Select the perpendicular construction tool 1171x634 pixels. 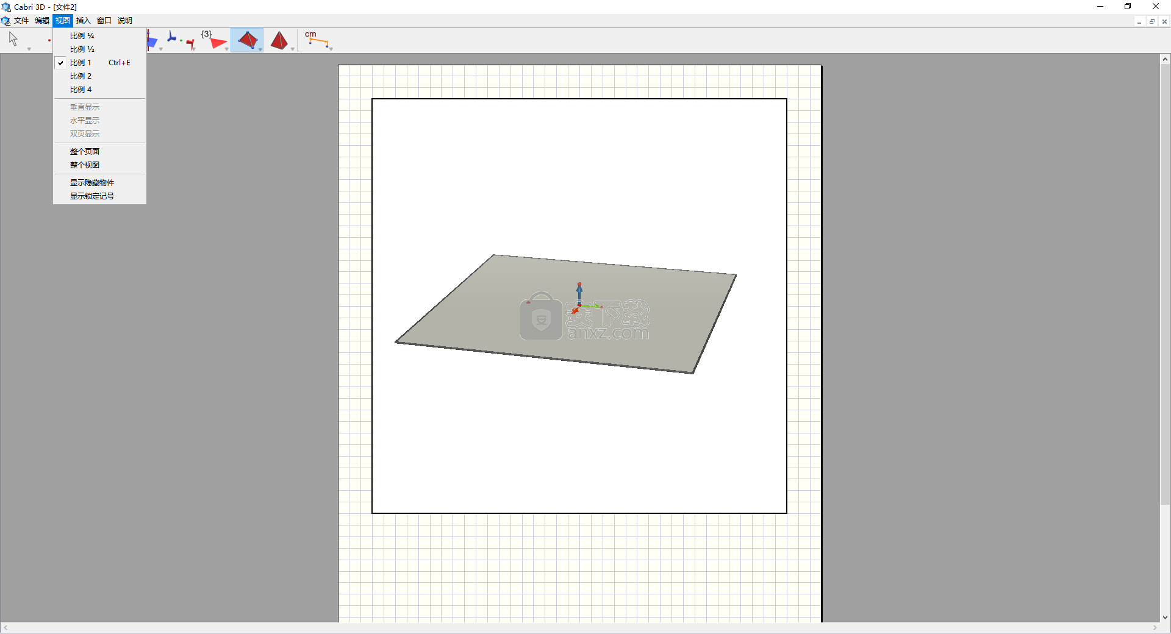(x=181, y=40)
